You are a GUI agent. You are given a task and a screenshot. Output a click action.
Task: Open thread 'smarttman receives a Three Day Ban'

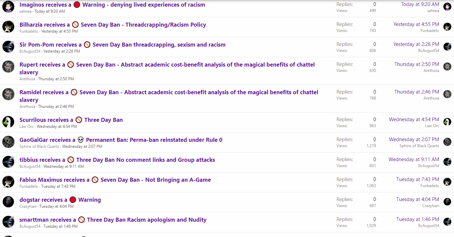coord(113,220)
